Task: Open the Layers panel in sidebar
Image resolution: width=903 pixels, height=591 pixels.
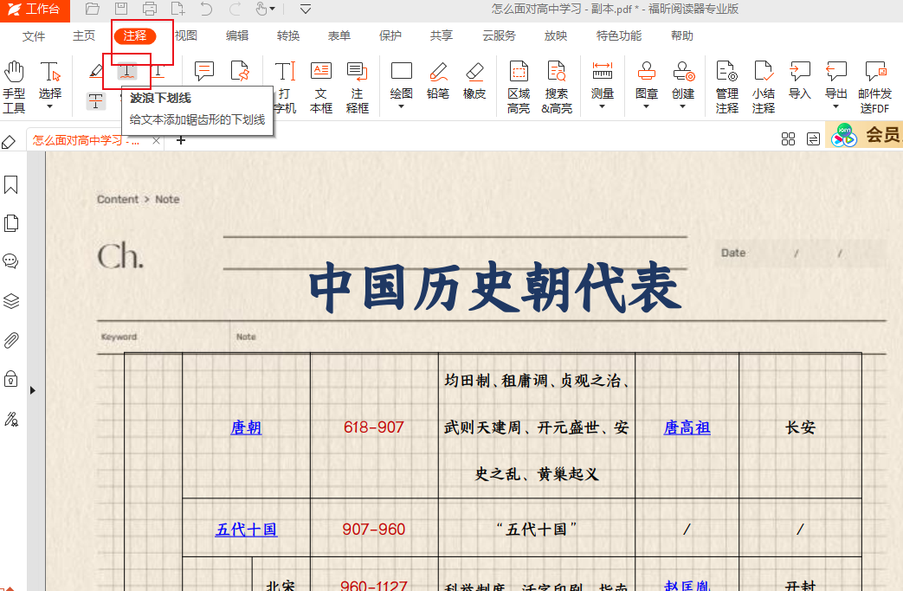Action: point(11,301)
